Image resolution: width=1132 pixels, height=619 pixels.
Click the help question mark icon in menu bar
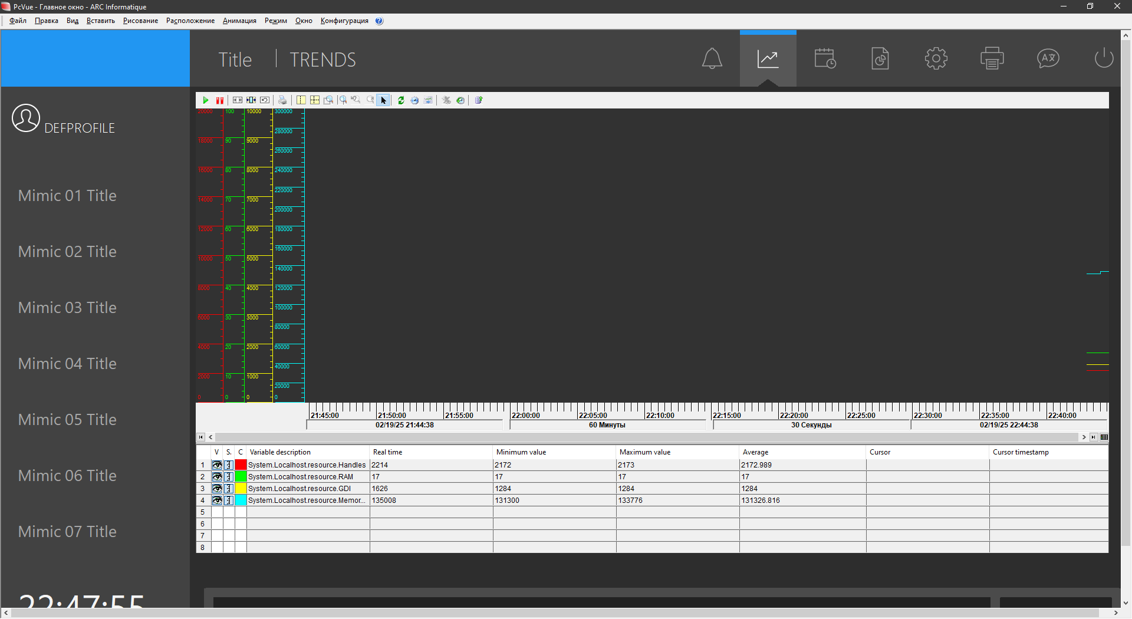379,21
